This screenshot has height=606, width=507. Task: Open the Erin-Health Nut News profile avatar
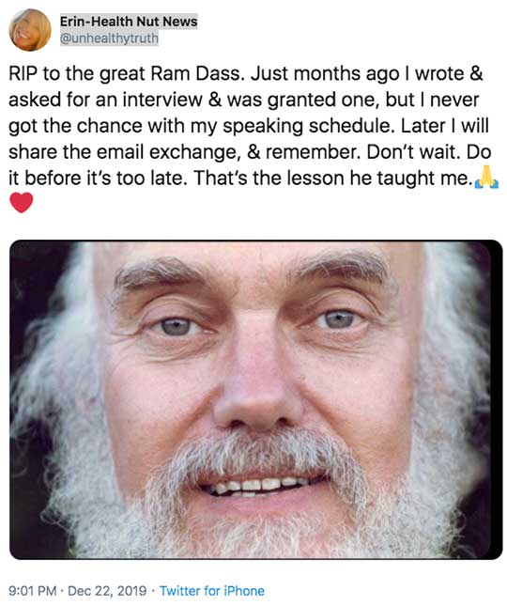(x=30, y=30)
